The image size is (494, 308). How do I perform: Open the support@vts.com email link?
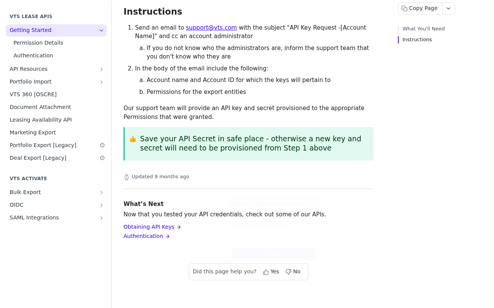[x=211, y=28]
